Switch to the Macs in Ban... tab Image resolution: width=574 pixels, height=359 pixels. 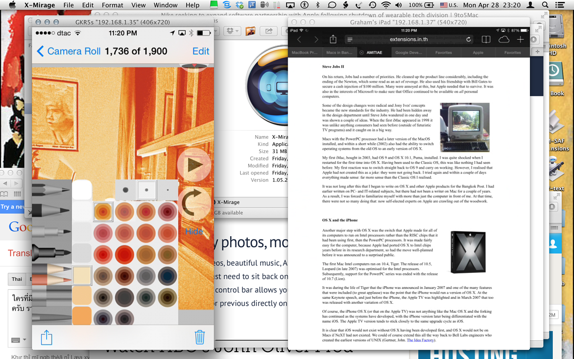[x=339, y=53]
